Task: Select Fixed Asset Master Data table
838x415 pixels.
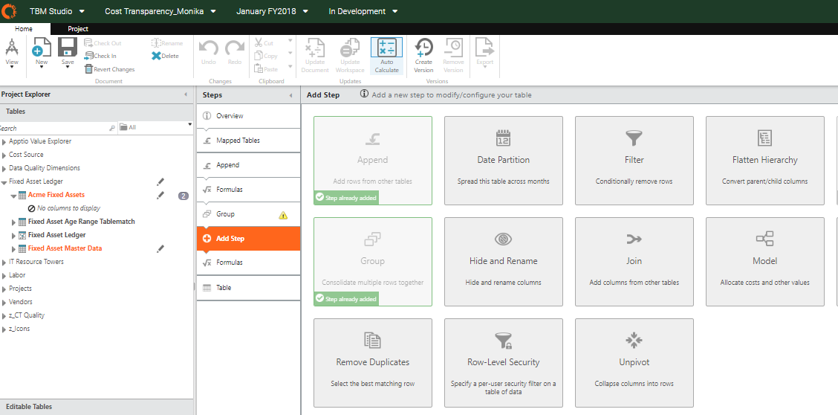Action: 65,248
